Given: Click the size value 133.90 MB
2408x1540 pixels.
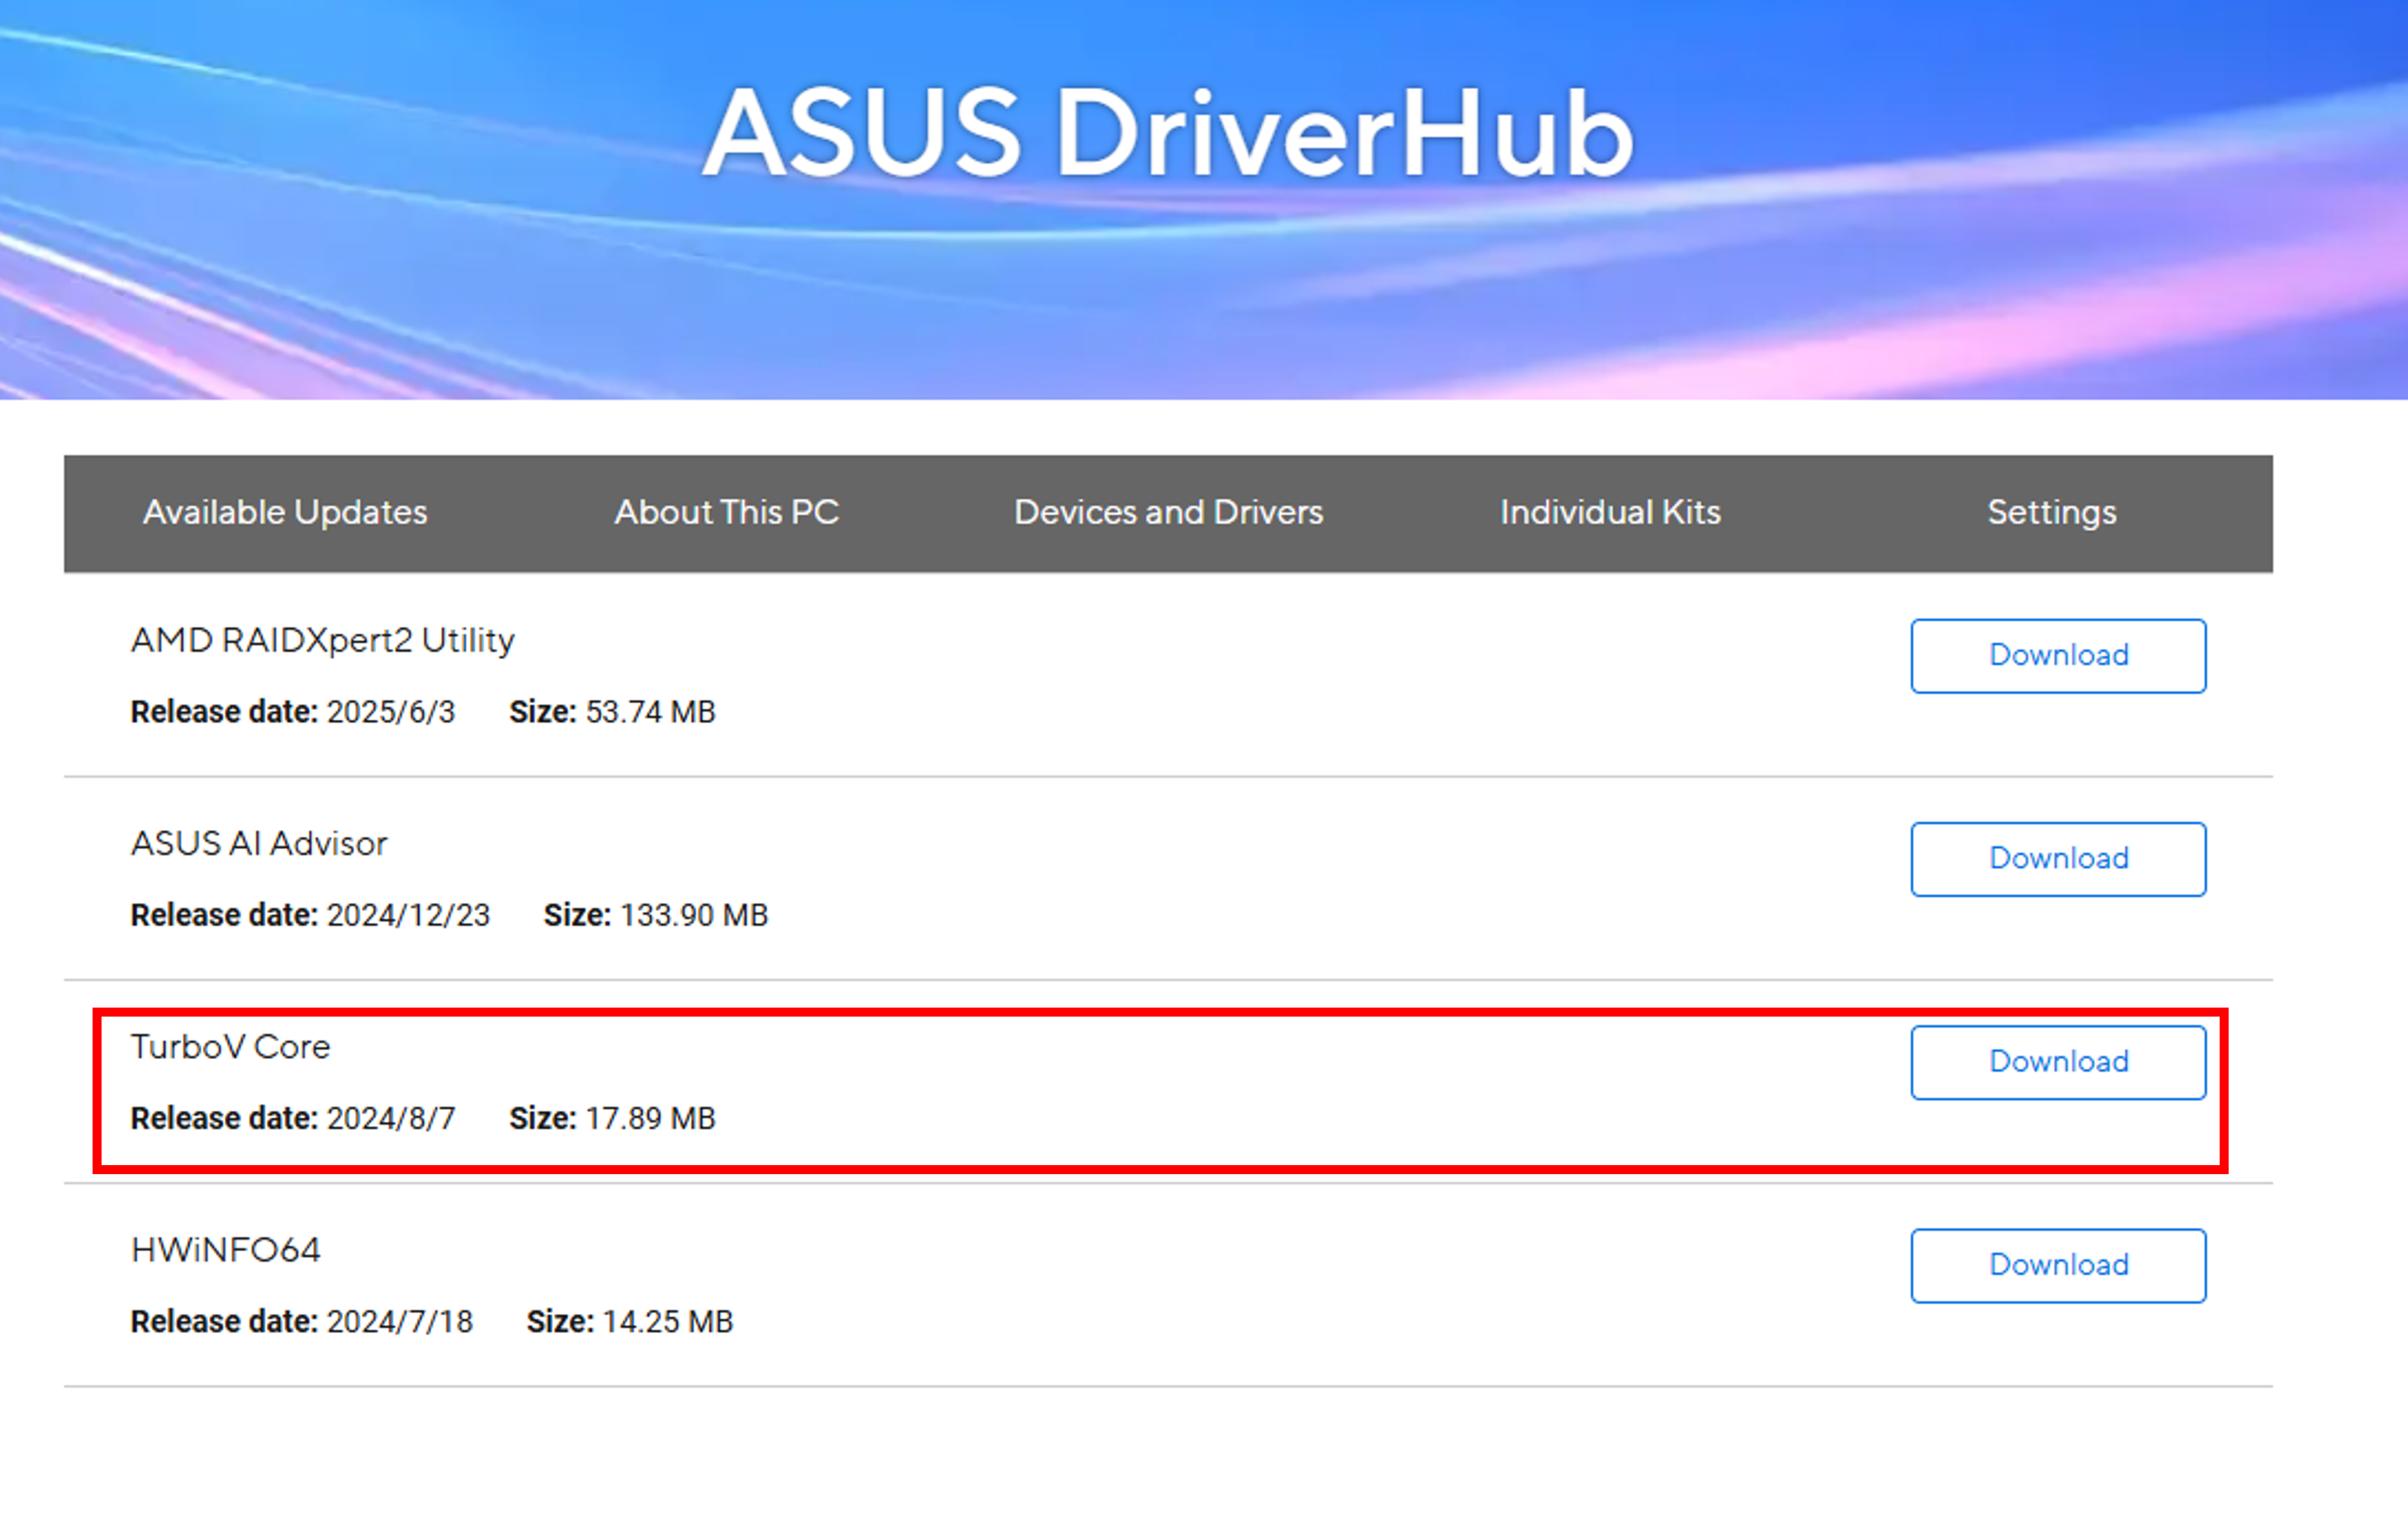Looking at the screenshot, I should tap(694, 915).
